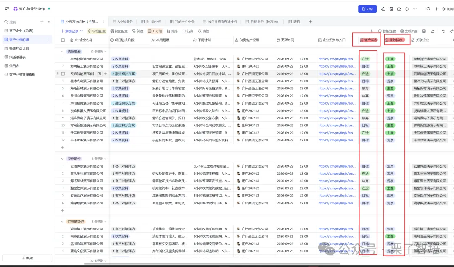The height and width of the screenshot is (267, 454).
Task: Click the form icon right of 生成页面
Action: [x=424, y=31]
